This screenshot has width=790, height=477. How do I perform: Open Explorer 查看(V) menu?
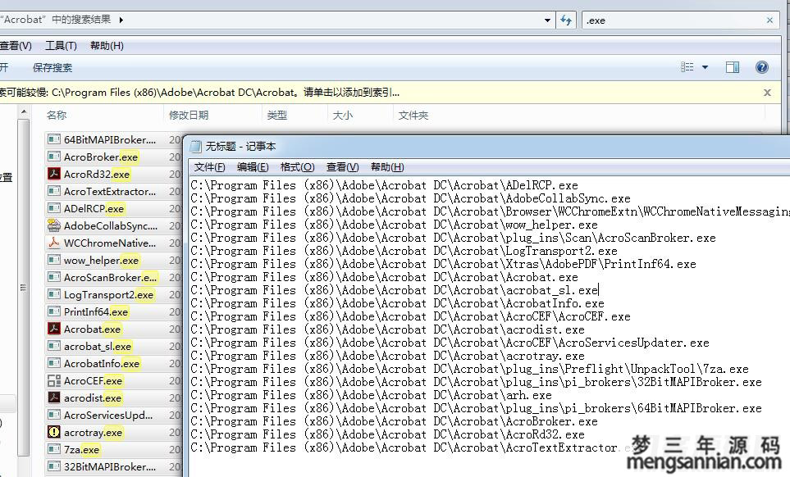tap(16, 46)
